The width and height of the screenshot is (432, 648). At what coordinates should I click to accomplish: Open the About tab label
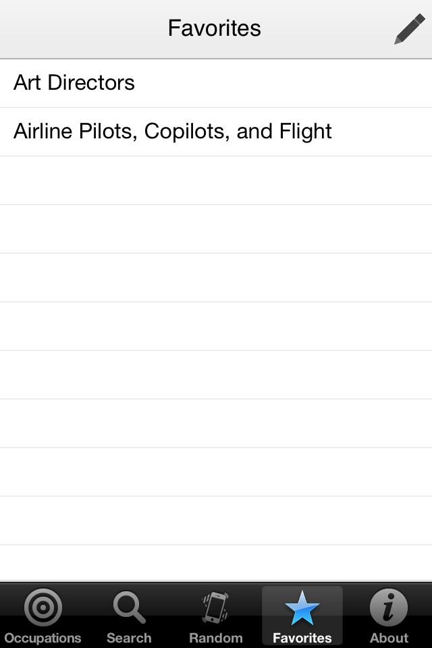[x=389, y=638]
